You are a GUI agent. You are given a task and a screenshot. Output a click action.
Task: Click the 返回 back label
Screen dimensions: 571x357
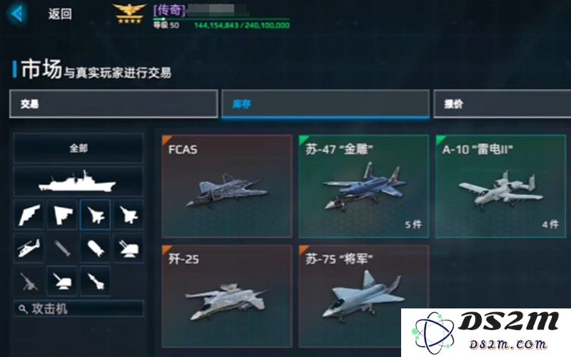click(x=60, y=14)
